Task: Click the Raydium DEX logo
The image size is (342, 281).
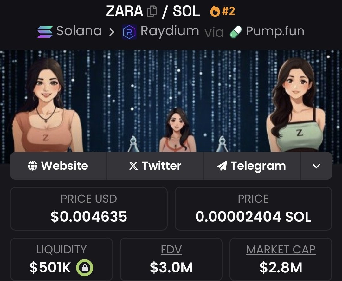Action: point(129,32)
